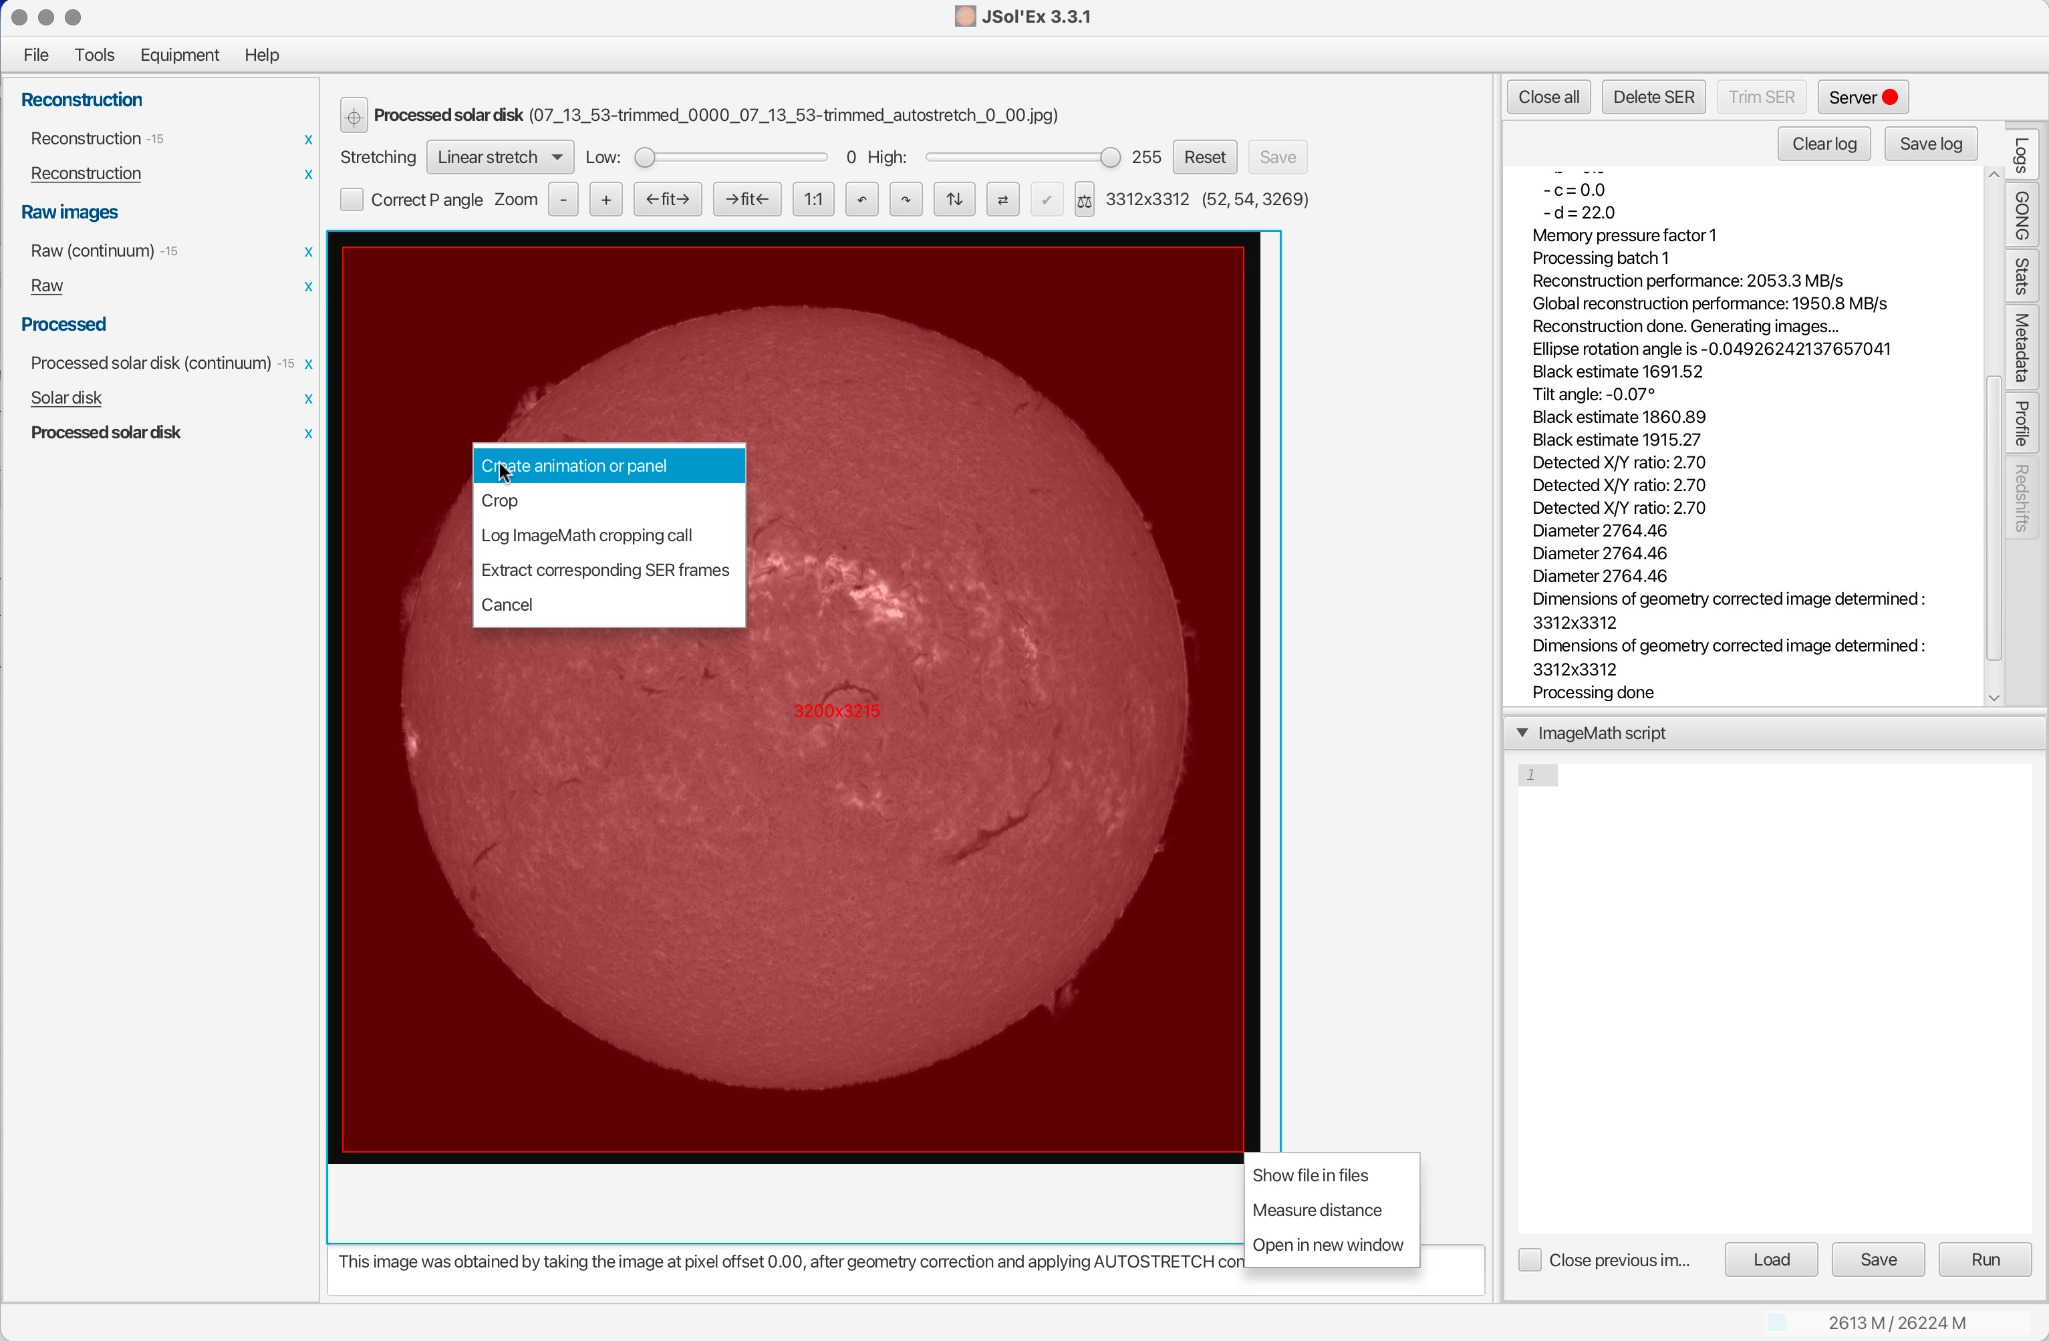Screen dimensions: 2049x1341
Task: Click the 1:1 zoom button
Action: [x=813, y=200]
